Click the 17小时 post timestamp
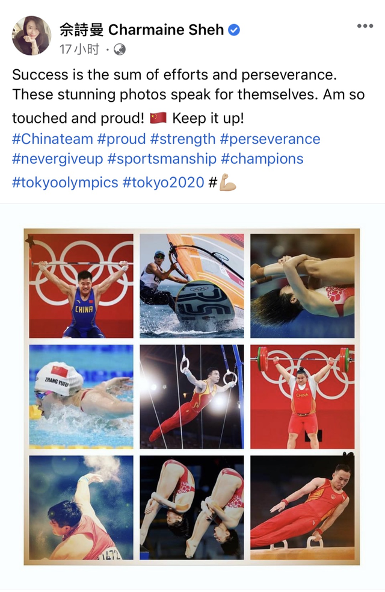The height and width of the screenshot is (592, 385). (x=79, y=50)
